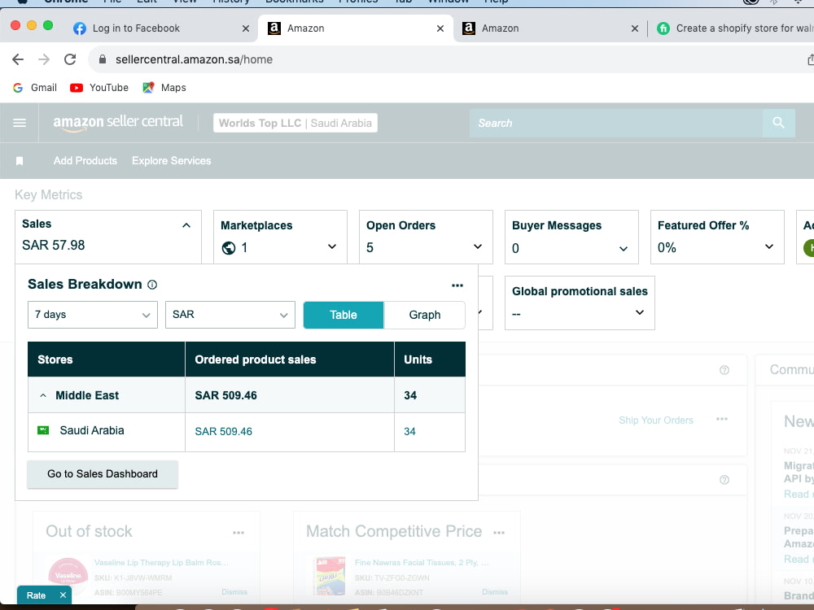814x610 pixels.
Task: Open Out of stock card options
Action: click(239, 533)
